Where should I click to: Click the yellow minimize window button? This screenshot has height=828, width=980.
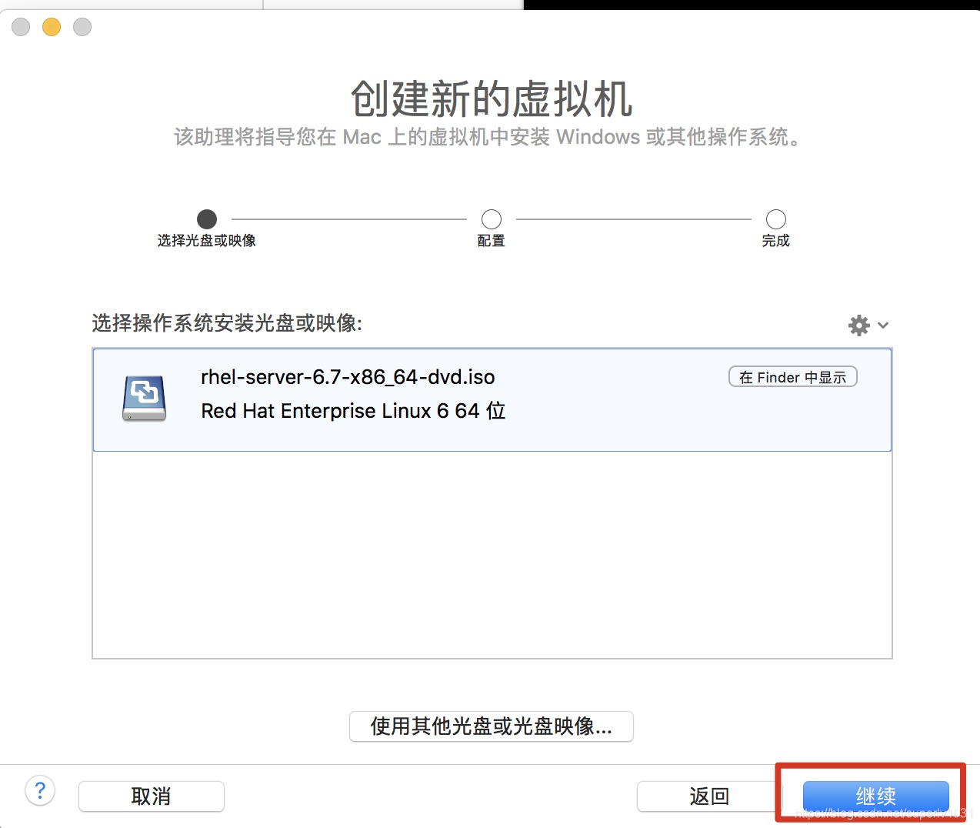pyautogui.click(x=52, y=27)
